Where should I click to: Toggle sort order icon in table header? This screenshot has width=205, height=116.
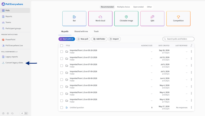[x=191, y=46]
